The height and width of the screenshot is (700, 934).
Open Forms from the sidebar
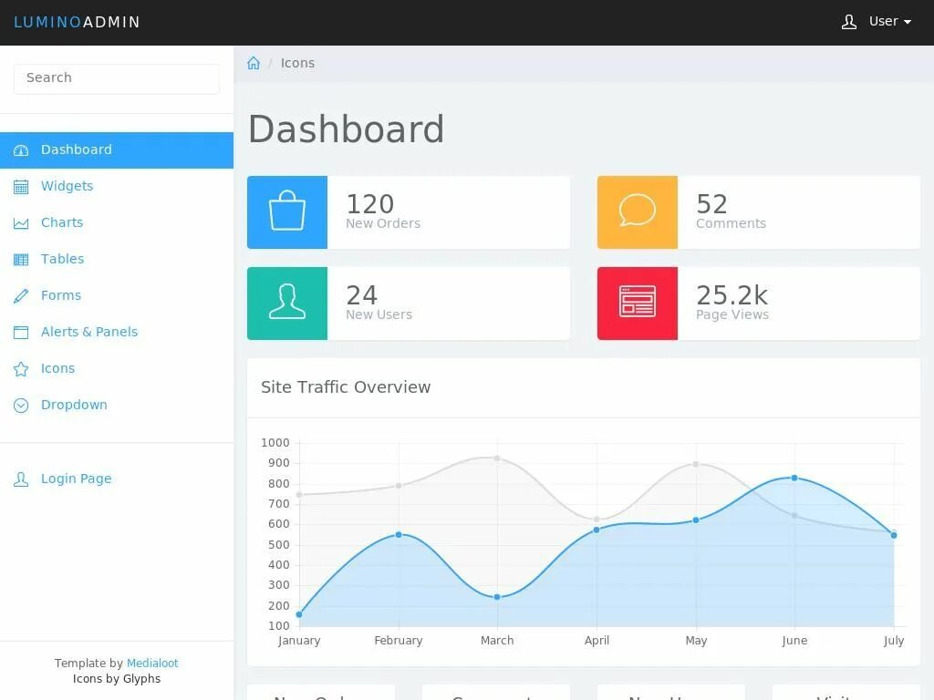(117, 295)
